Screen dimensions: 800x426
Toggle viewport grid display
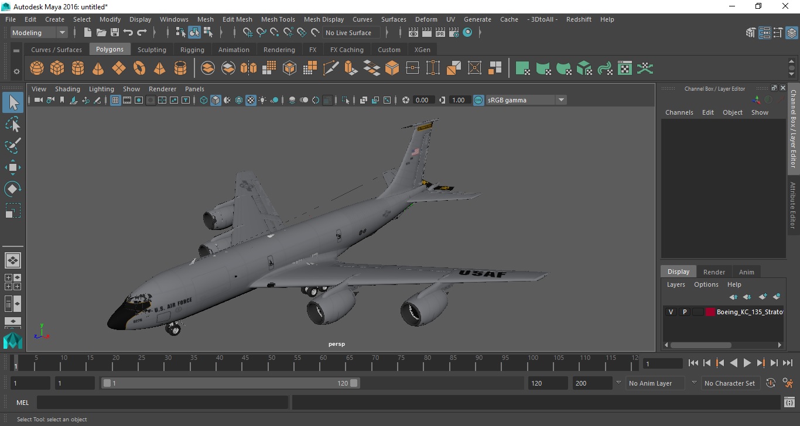tap(115, 100)
